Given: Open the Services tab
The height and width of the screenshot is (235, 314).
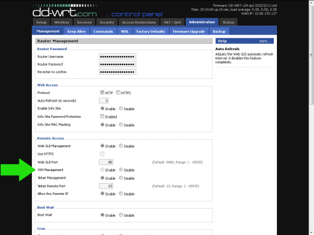Looking at the screenshot, I should [84, 23].
